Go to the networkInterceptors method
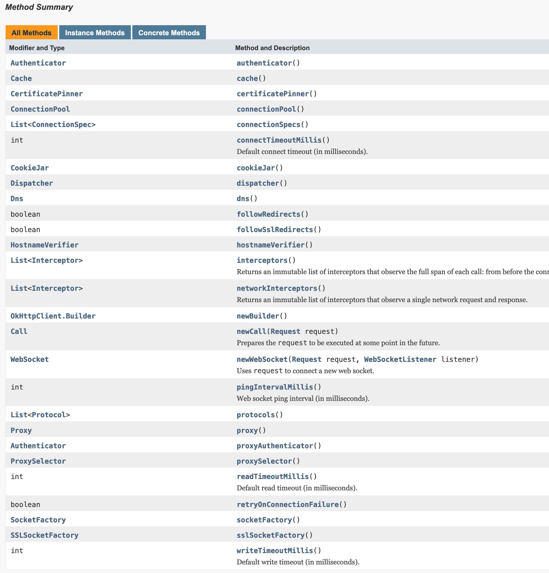549x573 pixels. click(277, 288)
